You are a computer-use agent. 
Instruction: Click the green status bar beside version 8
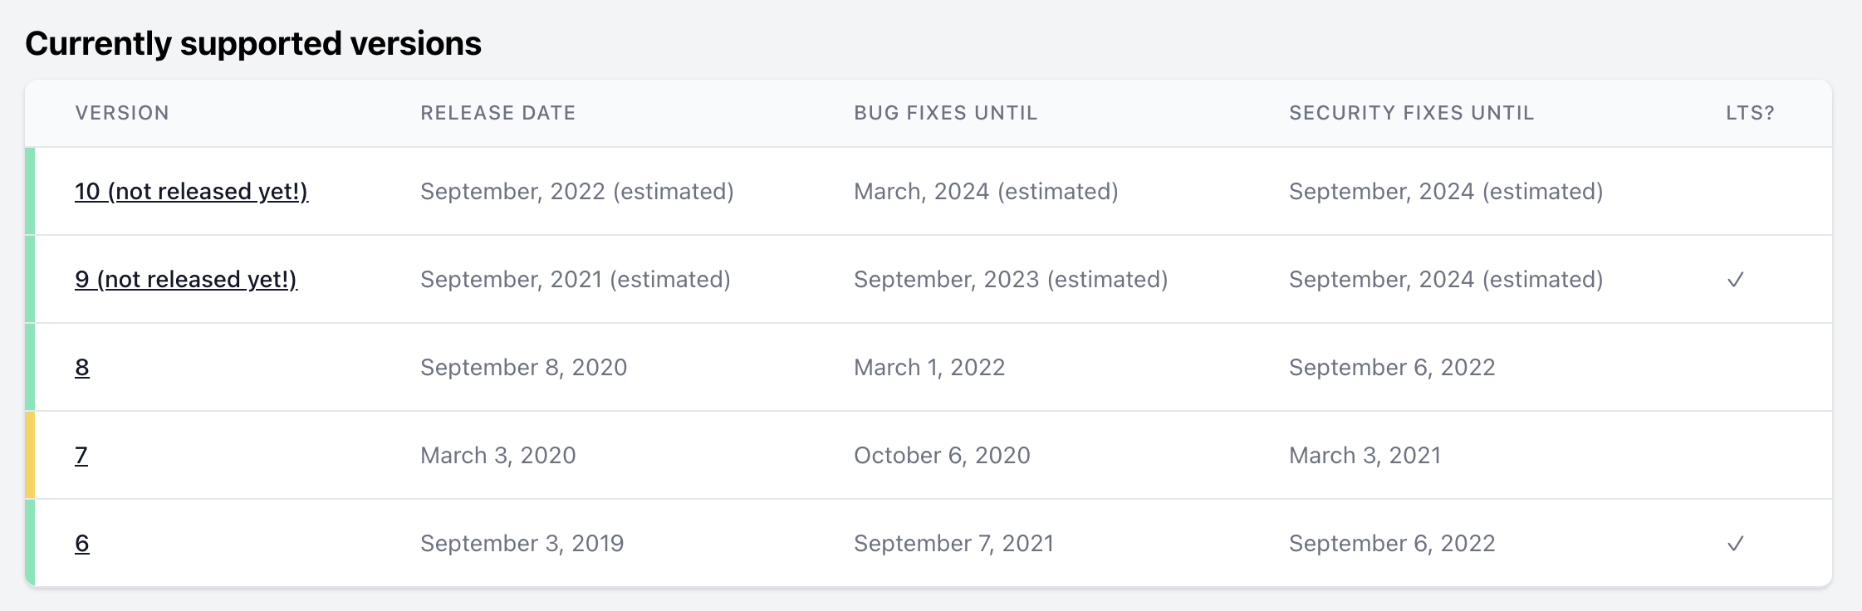click(31, 366)
